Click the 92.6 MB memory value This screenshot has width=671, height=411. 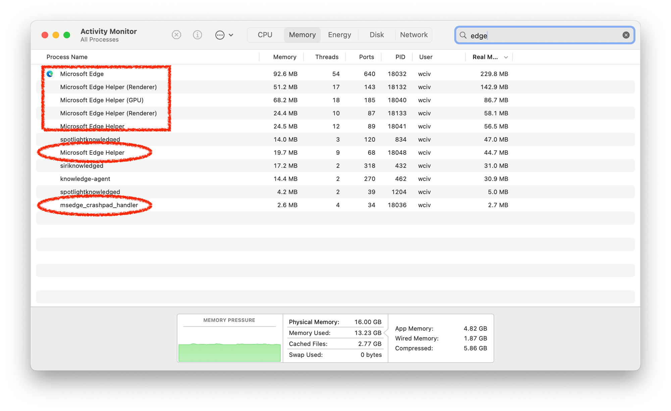pos(285,74)
